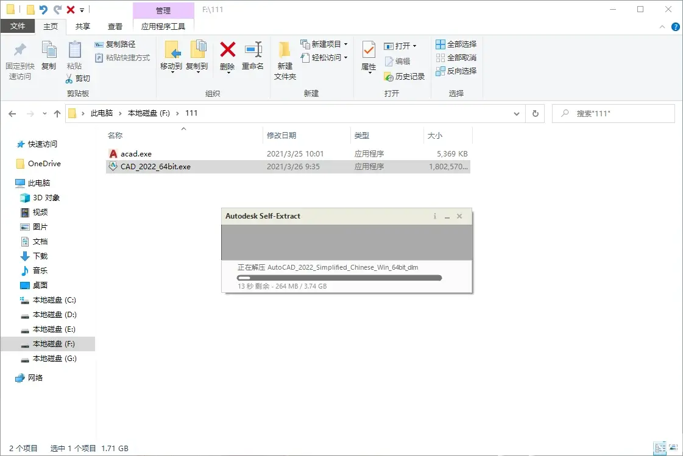683x456 pixels.
Task: Click the Copy icon in the ribbon
Action: [x=48, y=49]
